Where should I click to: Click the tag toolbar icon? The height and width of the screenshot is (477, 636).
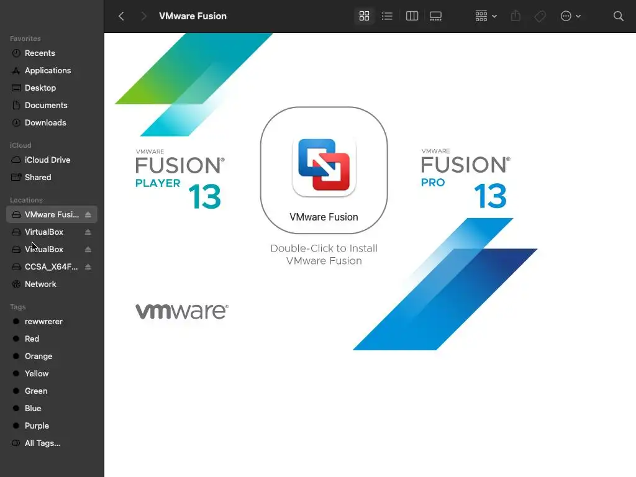point(540,16)
